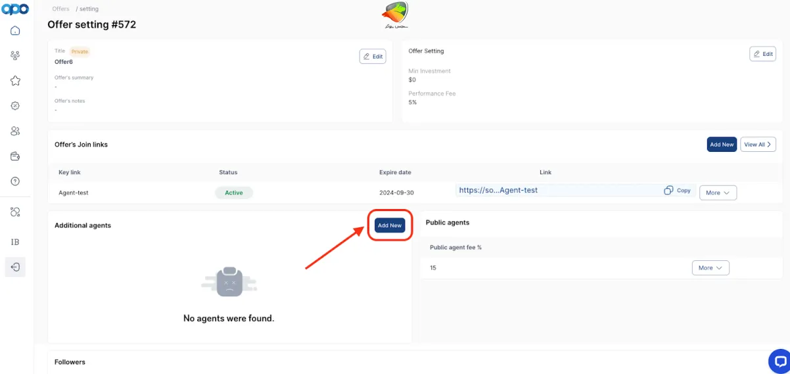Screen dimensions: 790x374
Task: Open the live chat bubble icon
Action: point(779,361)
